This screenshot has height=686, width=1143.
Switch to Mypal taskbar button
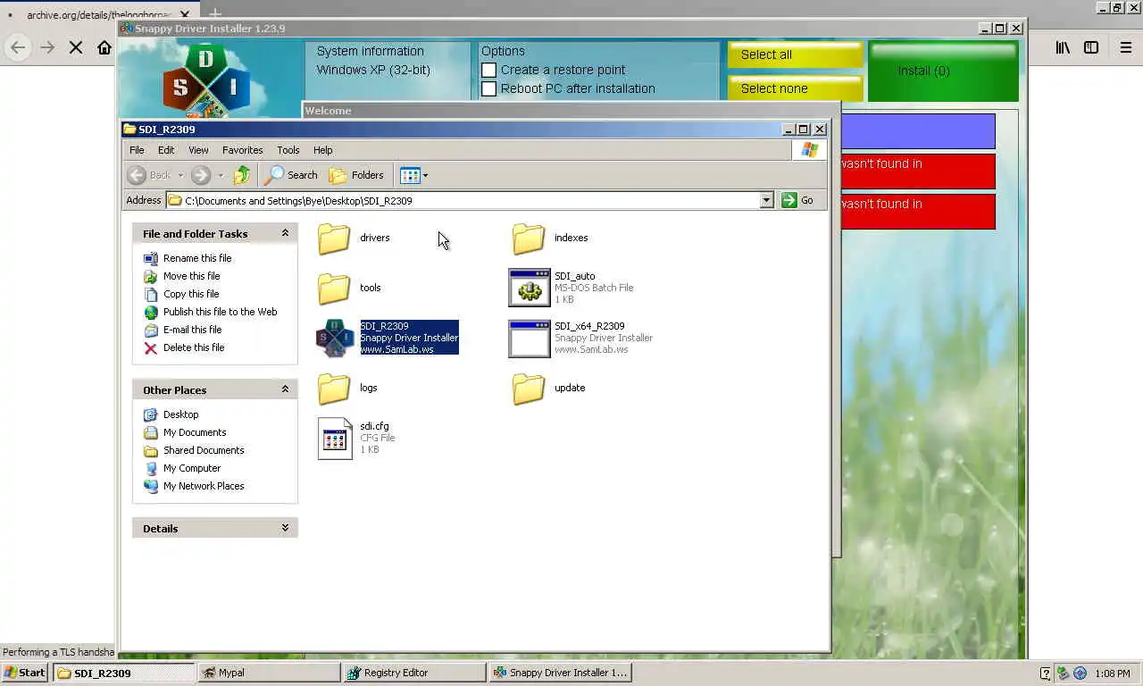point(269,673)
